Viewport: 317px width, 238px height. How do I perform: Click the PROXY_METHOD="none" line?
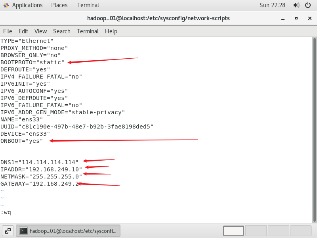pyautogui.click(x=34, y=48)
